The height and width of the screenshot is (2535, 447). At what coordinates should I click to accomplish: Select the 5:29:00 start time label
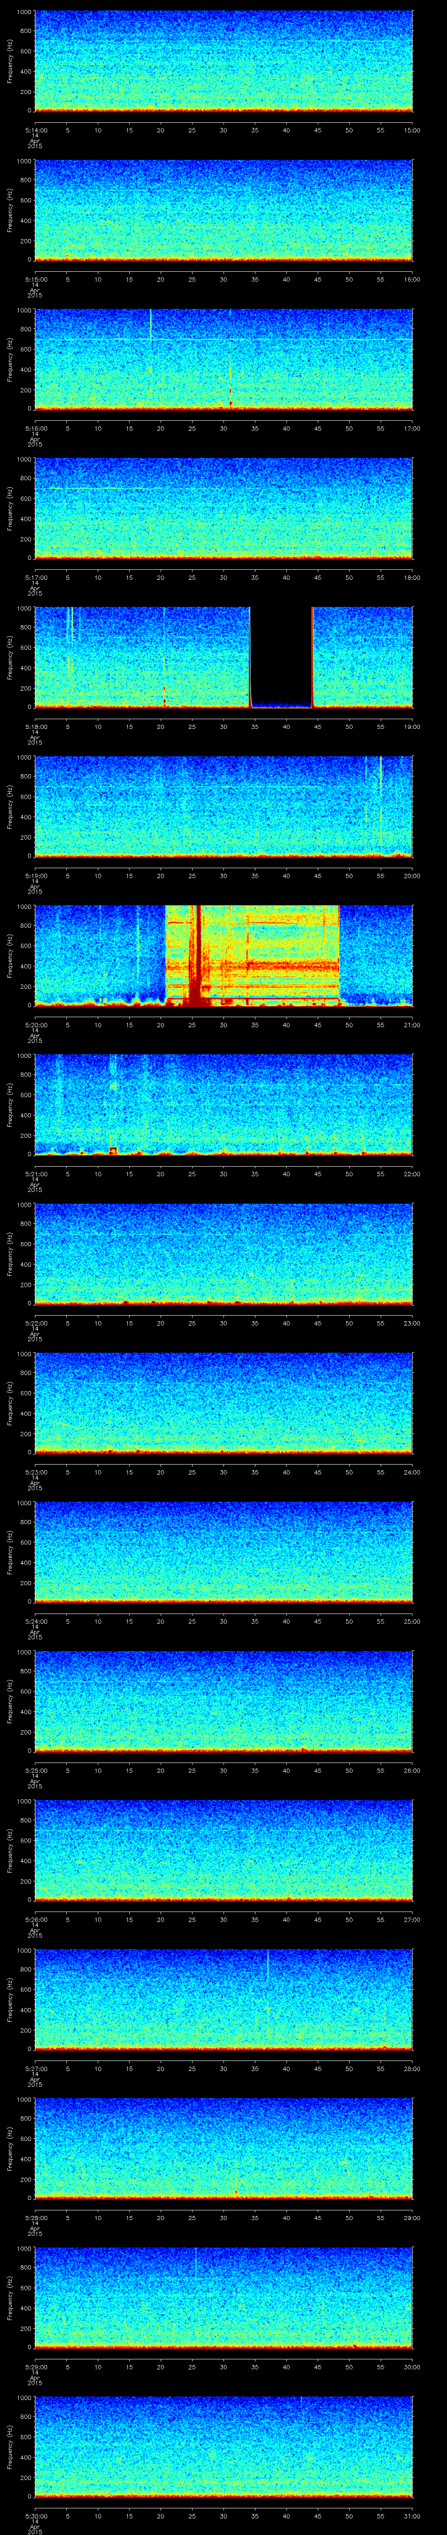[35, 2367]
